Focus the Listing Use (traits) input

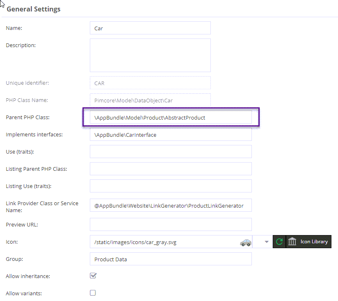[171, 186]
